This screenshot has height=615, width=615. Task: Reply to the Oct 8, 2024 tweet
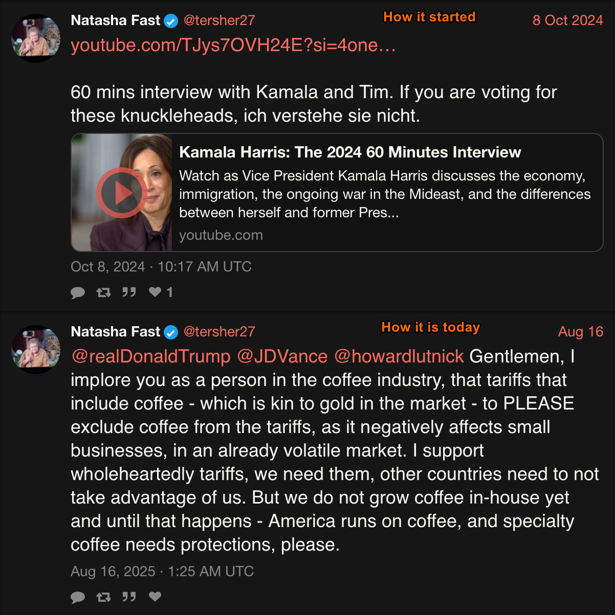click(x=78, y=292)
